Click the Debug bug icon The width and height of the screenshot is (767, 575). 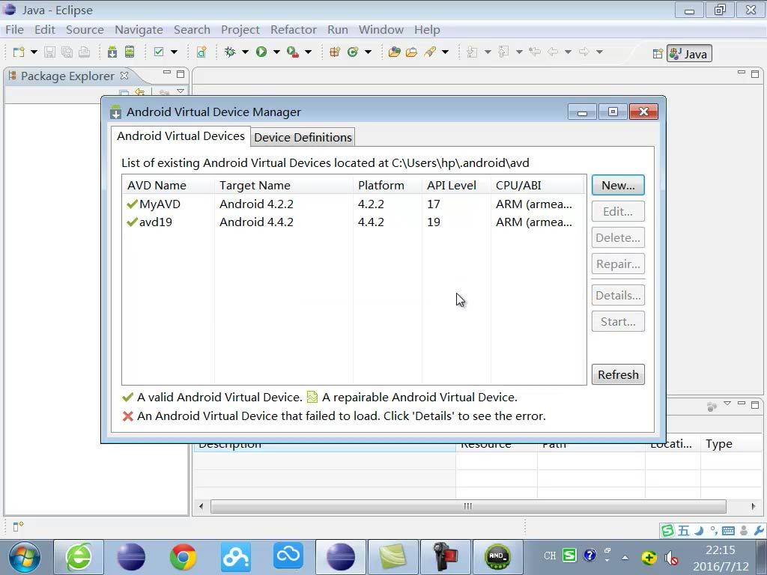click(x=230, y=52)
